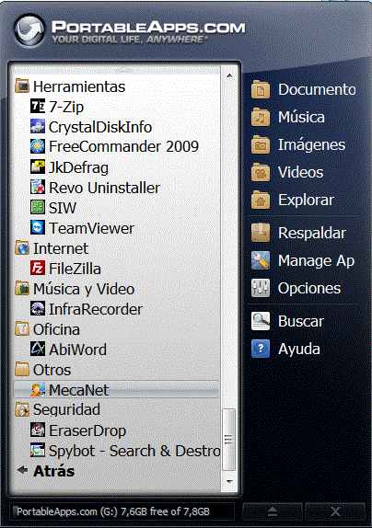Screen dimensions: 372x528
Task: Collapse the Internet category
Action: (x=52, y=248)
